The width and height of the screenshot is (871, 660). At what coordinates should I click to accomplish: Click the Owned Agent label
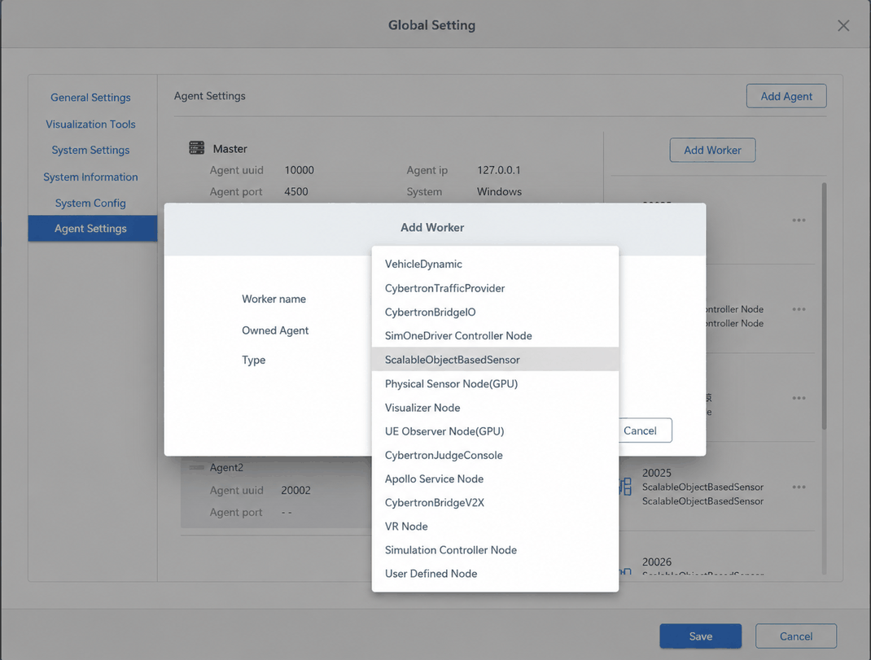pos(275,330)
